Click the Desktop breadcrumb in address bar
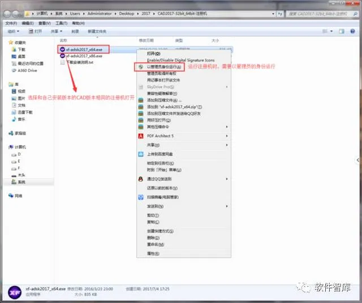Screen dimensions: 362x303 pos(127,14)
